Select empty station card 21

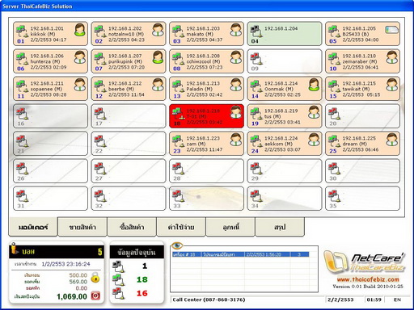[x=50, y=144]
